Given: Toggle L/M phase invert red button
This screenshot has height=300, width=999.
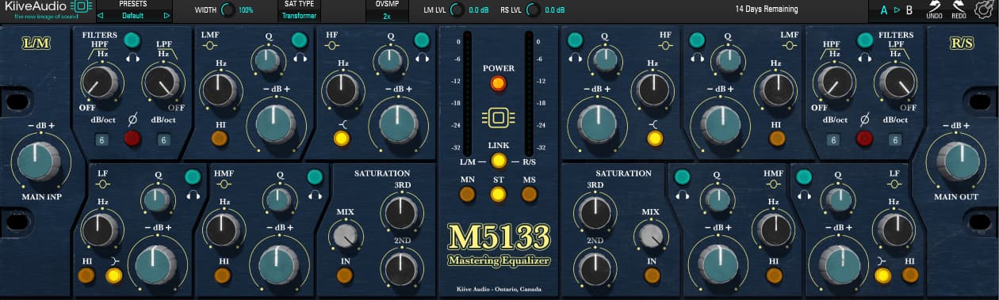Looking at the screenshot, I should point(132,139).
